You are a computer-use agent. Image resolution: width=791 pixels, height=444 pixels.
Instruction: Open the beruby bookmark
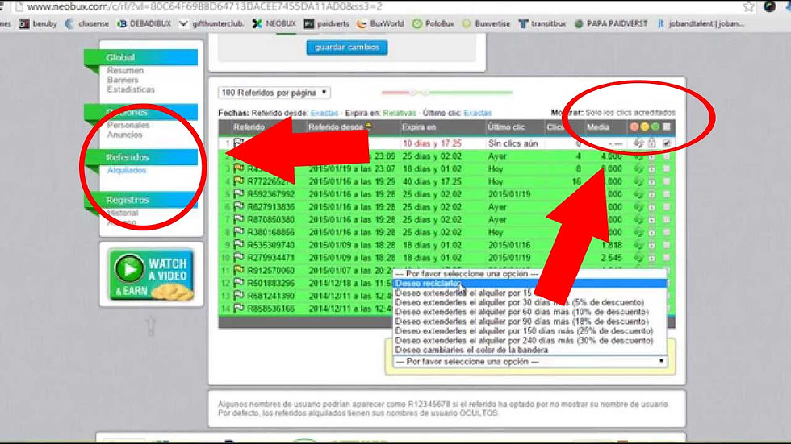(38, 23)
